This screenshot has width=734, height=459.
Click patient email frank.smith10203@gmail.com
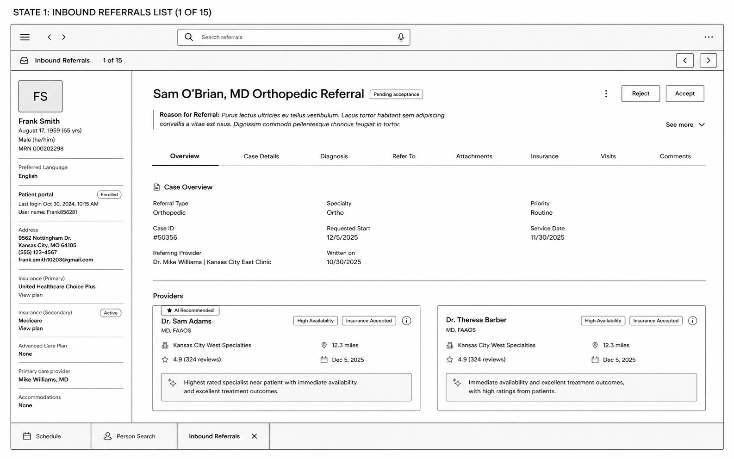pos(56,260)
